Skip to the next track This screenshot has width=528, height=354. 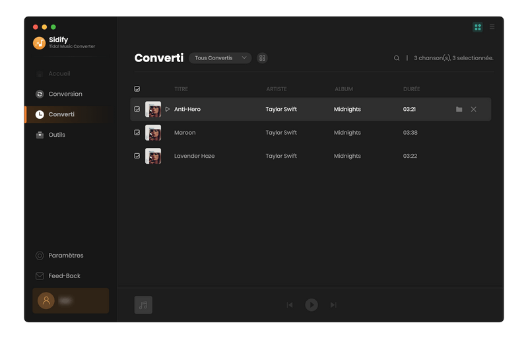tap(333, 305)
